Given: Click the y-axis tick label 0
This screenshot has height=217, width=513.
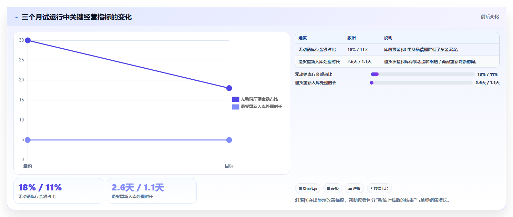Looking at the screenshot, I should tap(23, 160).
